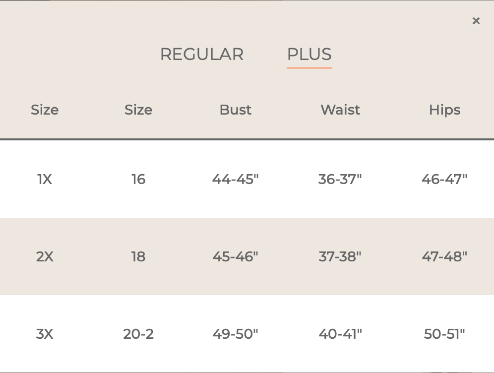Select the PLUS size tab

tap(309, 54)
